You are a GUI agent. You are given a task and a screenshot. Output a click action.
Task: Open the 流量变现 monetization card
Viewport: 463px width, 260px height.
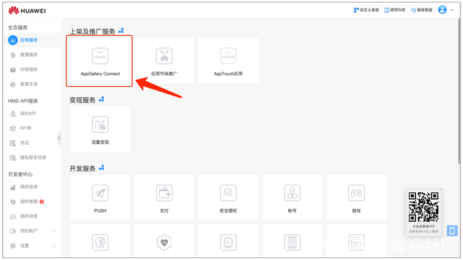click(100, 129)
